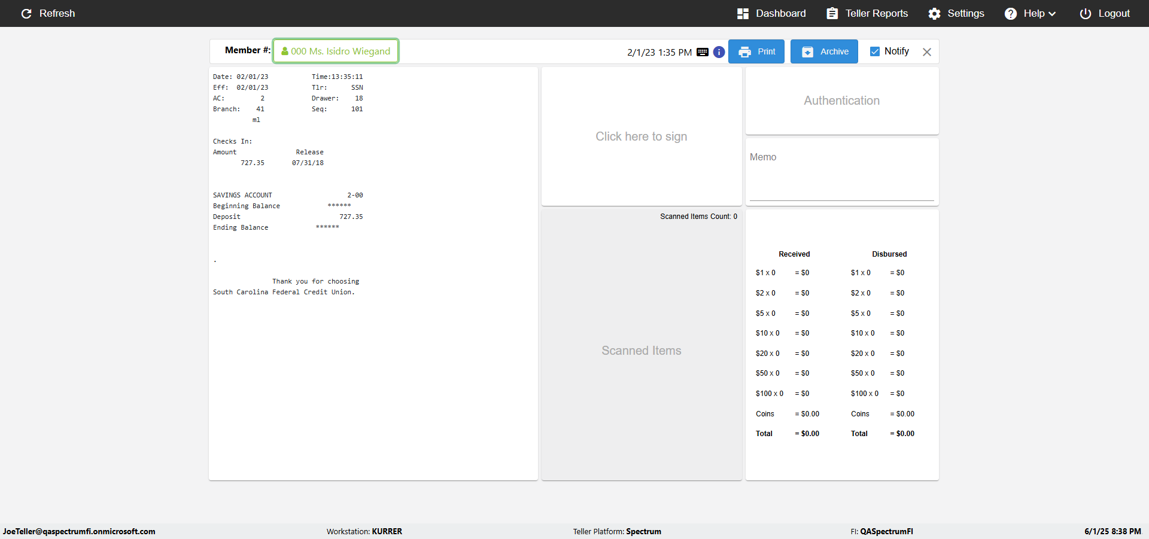Select the Disbursed column header
The height and width of the screenshot is (539, 1149).
click(889, 254)
